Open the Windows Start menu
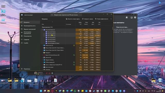 point(41,91)
